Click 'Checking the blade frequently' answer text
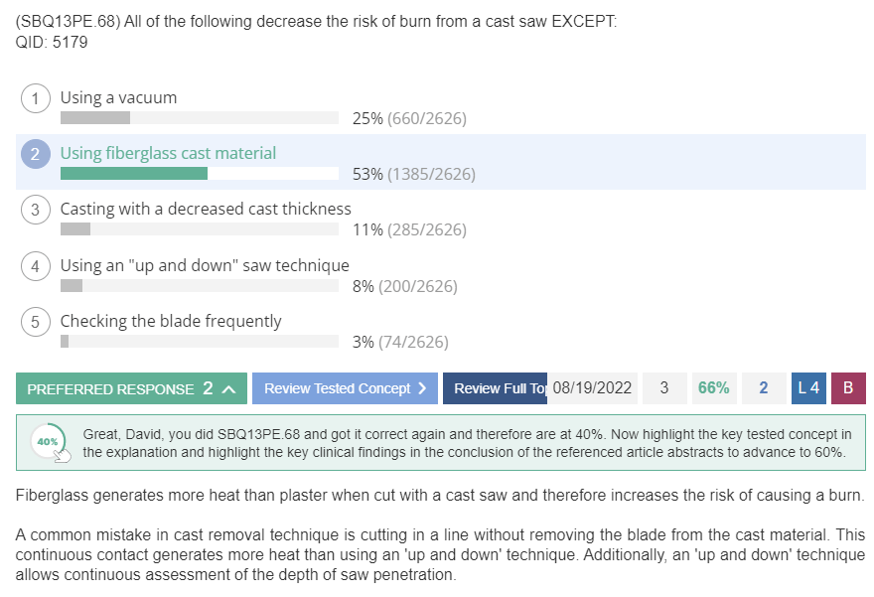Screen dimensions: 874x597 pos(171,321)
